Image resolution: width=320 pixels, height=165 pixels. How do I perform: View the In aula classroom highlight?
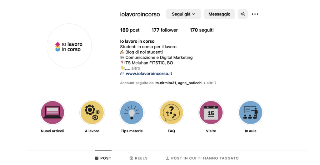point(251,113)
